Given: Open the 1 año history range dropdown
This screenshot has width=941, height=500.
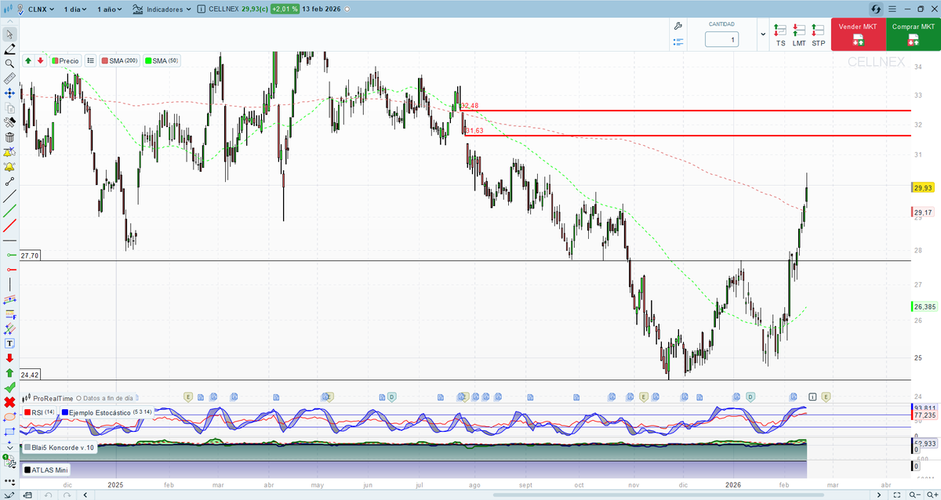Looking at the screenshot, I should click(x=109, y=9).
